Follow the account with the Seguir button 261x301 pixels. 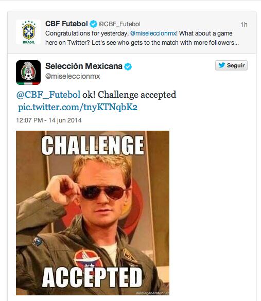pos(231,65)
